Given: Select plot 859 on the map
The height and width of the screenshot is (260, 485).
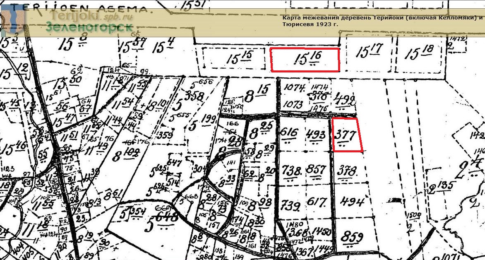Looking at the screenshot, I should coord(352,237).
